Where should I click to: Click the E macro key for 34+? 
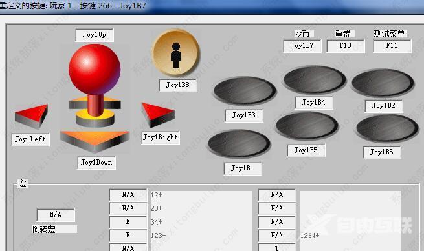point(128,222)
